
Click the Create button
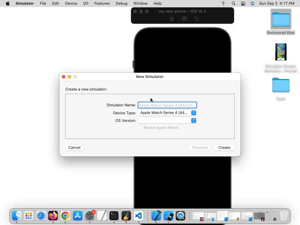tap(224, 148)
